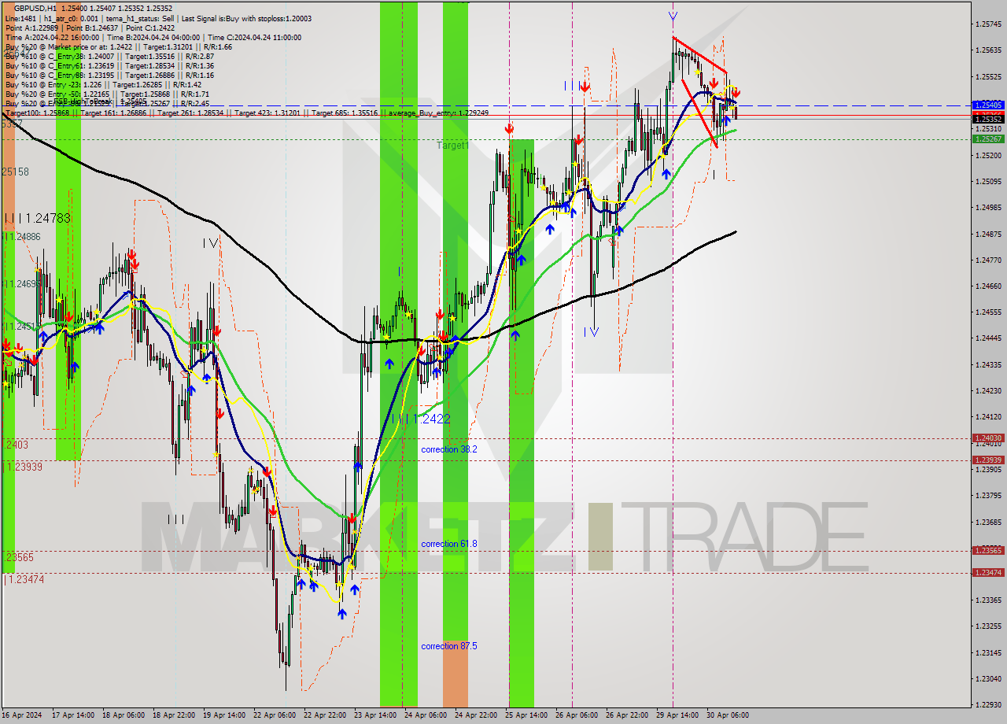Click the black 1.25352 current price tag
Viewport: 1007px width, 724px height.
tap(988, 119)
